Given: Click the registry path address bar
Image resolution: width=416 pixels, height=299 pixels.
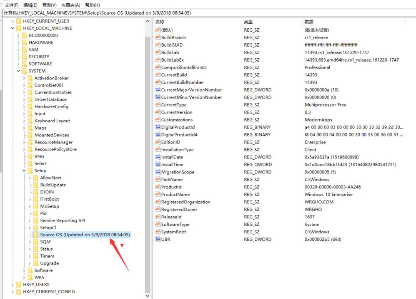Looking at the screenshot, I should [x=208, y=13].
